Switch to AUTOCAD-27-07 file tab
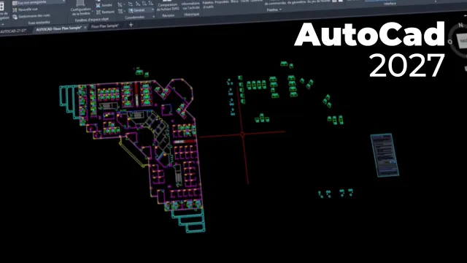Image resolution: width=467 pixels, height=263 pixels. [13, 31]
